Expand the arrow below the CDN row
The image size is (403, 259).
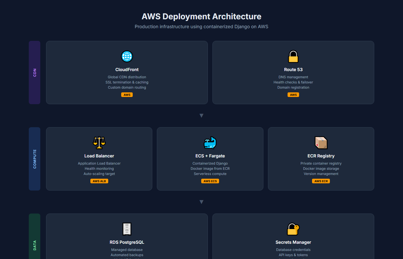point(201,115)
